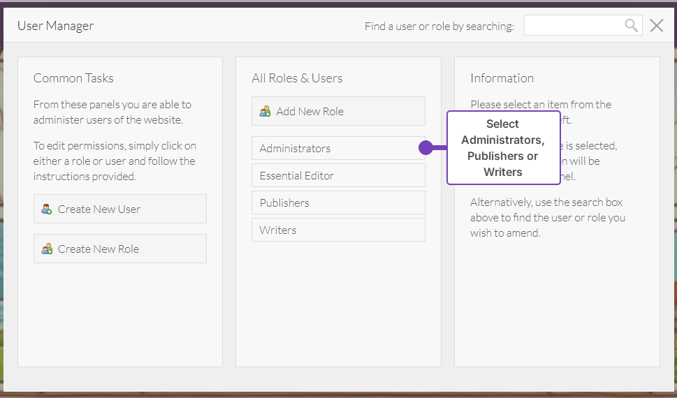The height and width of the screenshot is (398, 677).
Task: Click the user icon beside Create New User
Action: tap(47, 209)
